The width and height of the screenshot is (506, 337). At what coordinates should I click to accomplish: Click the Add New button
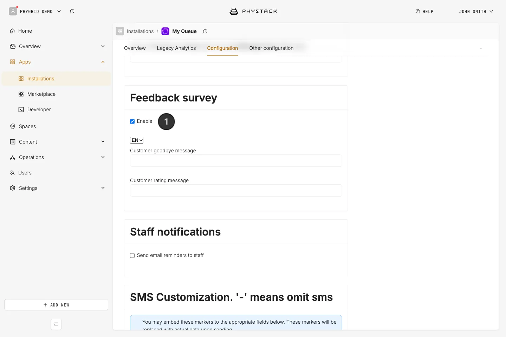56,305
